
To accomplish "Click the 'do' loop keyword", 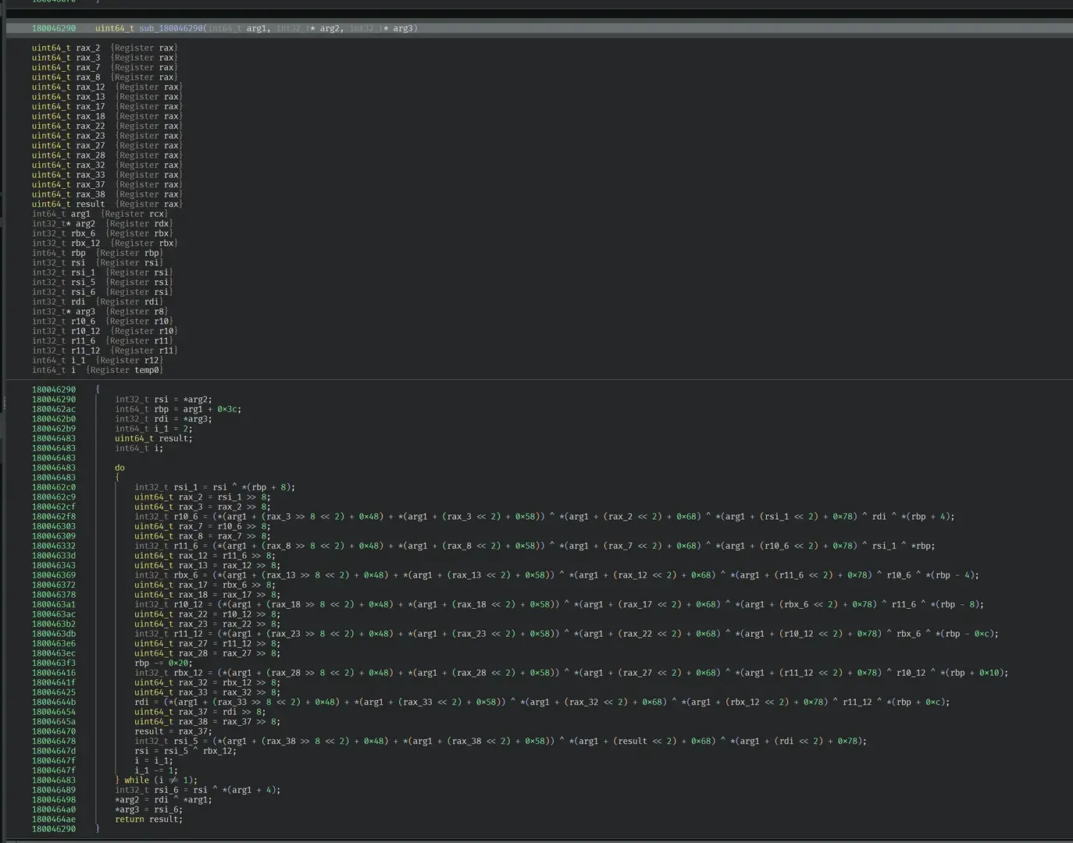I will [119, 468].
